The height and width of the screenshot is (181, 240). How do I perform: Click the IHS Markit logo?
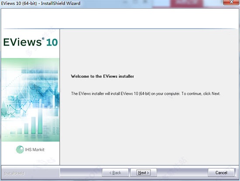tap(30, 150)
